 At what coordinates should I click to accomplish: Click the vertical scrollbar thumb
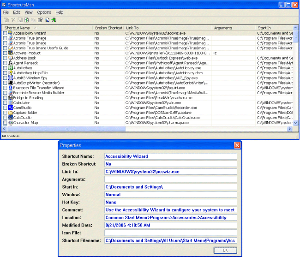click(x=295, y=36)
